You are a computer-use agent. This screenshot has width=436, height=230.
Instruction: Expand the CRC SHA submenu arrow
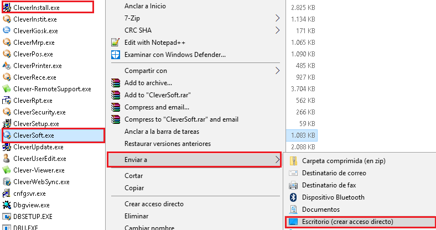[x=278, y=30]
